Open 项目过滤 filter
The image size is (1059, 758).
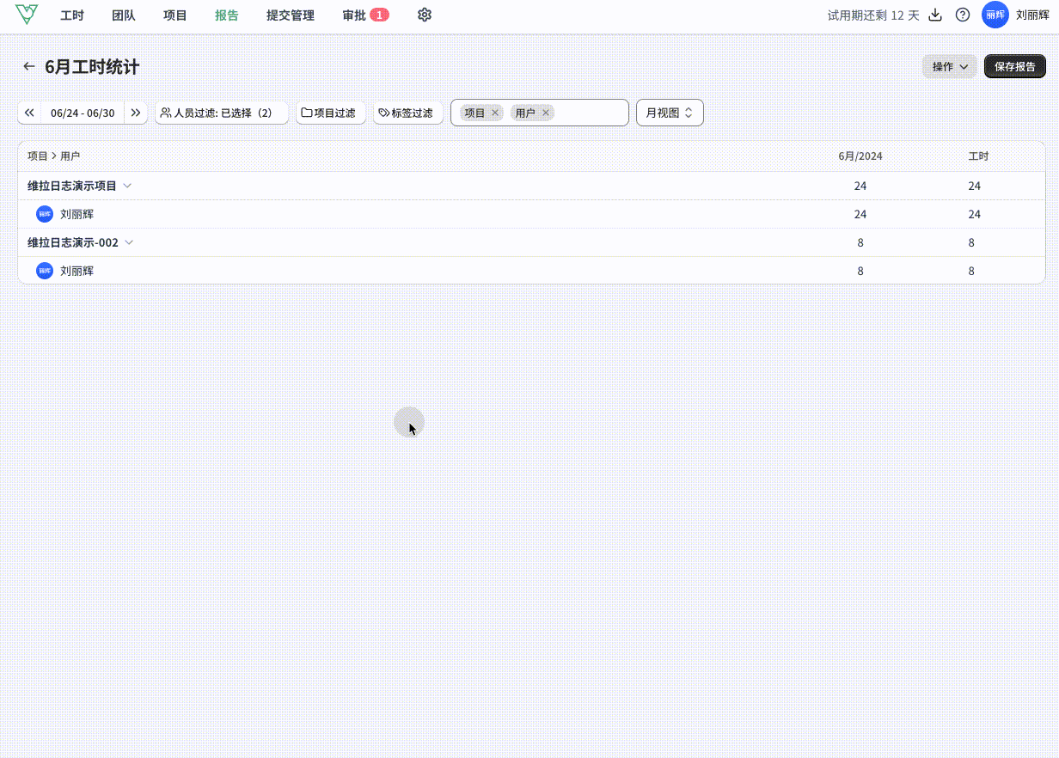coord(331,113)
